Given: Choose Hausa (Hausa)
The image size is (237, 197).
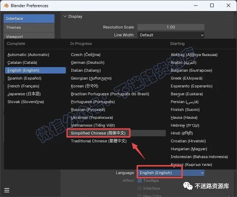Looking at the screenshot, I should coord(202,117).
